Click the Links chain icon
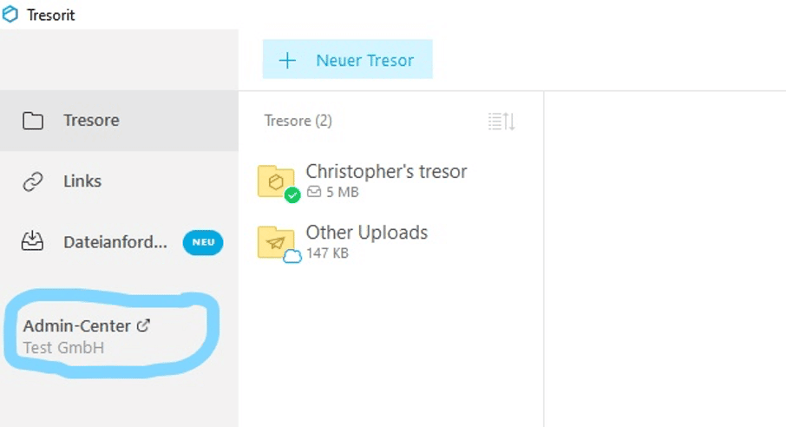 [33, 181]
